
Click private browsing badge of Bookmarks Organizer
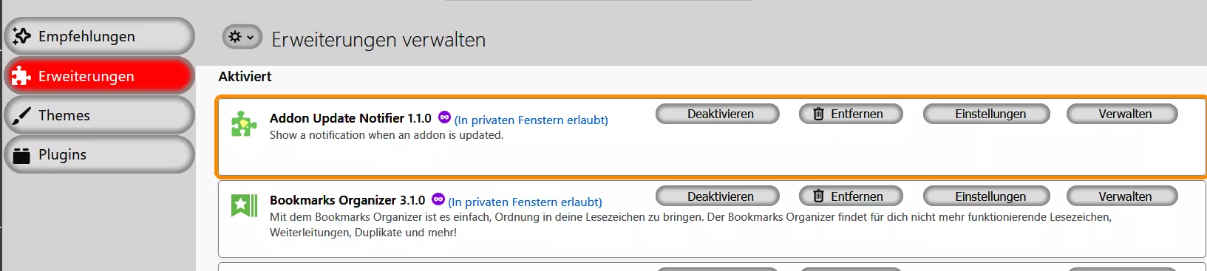coord(438,199)
